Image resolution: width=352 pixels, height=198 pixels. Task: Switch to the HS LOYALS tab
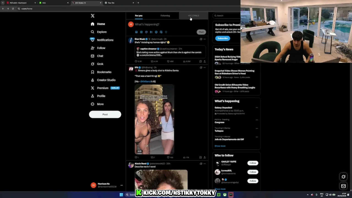193,16
